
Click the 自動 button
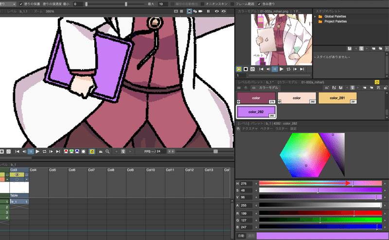pos(241,236)
